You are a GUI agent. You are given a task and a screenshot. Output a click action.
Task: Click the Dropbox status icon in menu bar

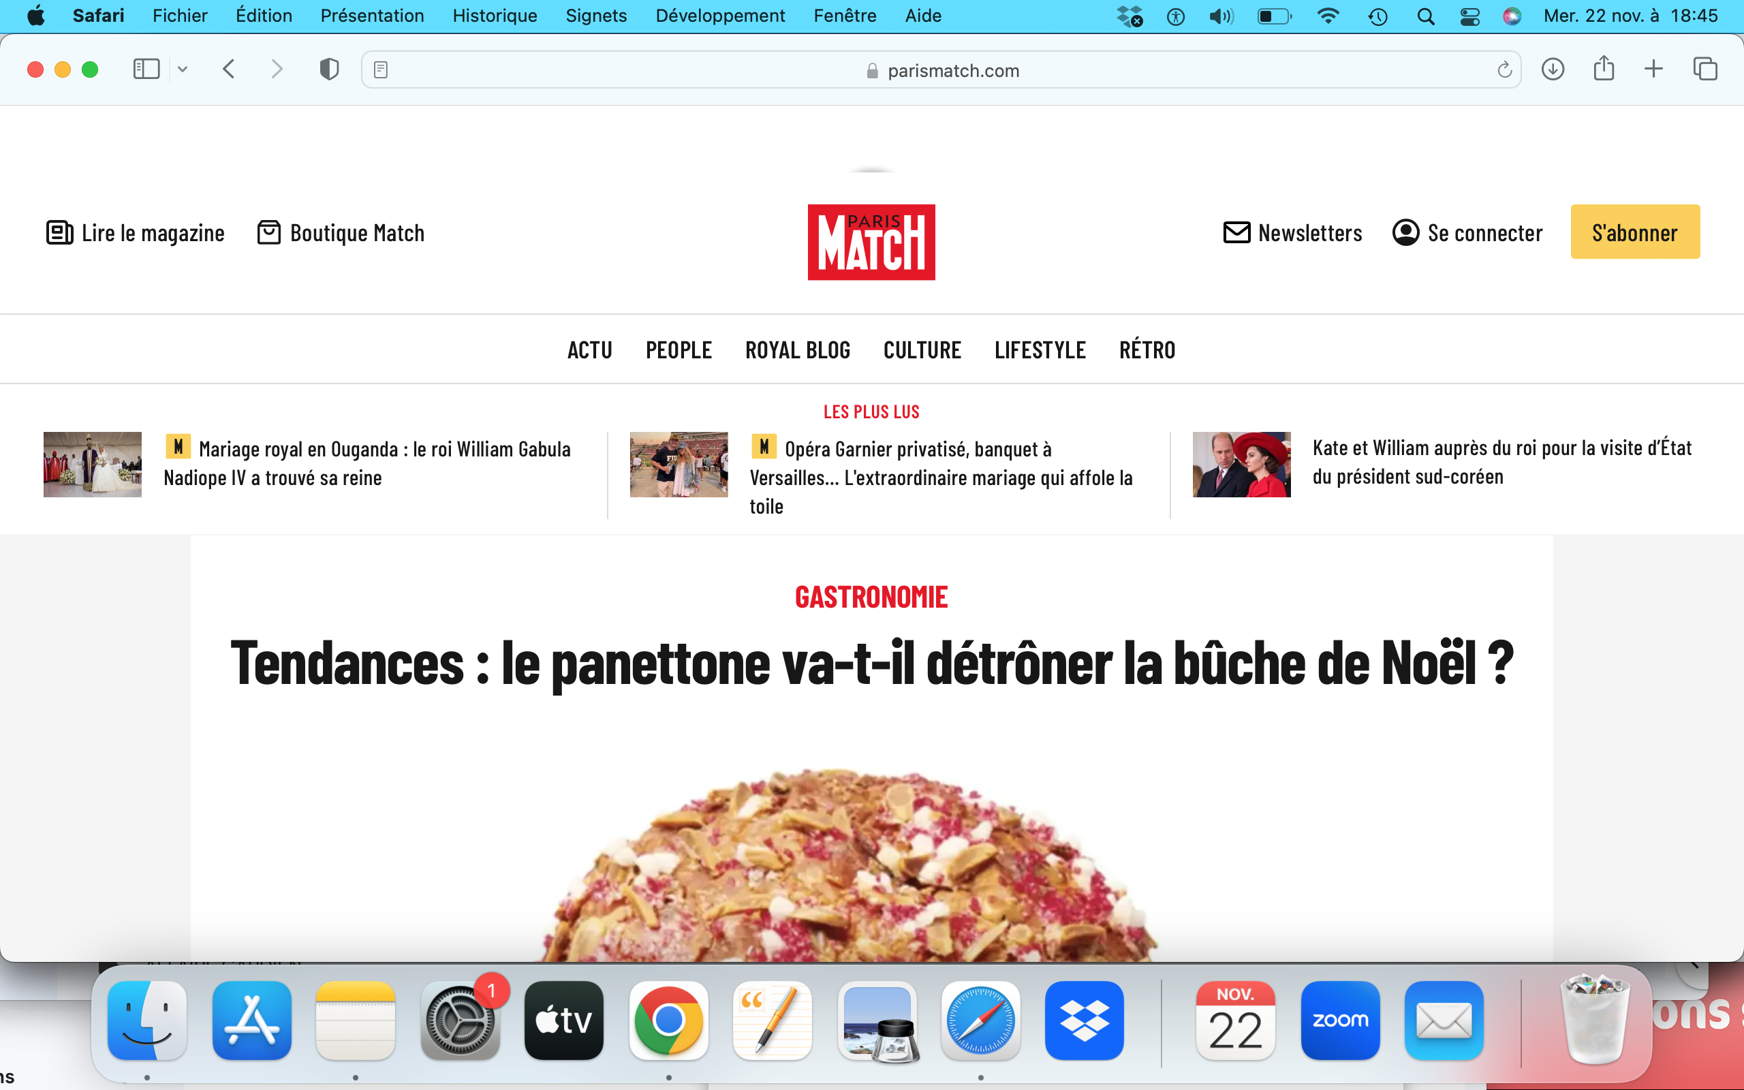pyautogui.click(x=1130, y=16)
